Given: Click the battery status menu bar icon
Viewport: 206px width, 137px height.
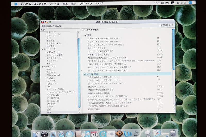Looking at the screenshot, I should [167, 3].
